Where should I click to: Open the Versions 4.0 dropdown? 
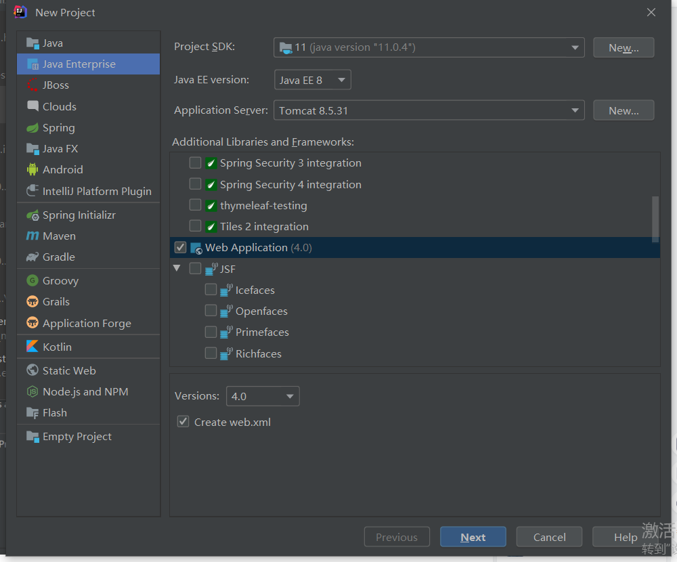(263, 396)
